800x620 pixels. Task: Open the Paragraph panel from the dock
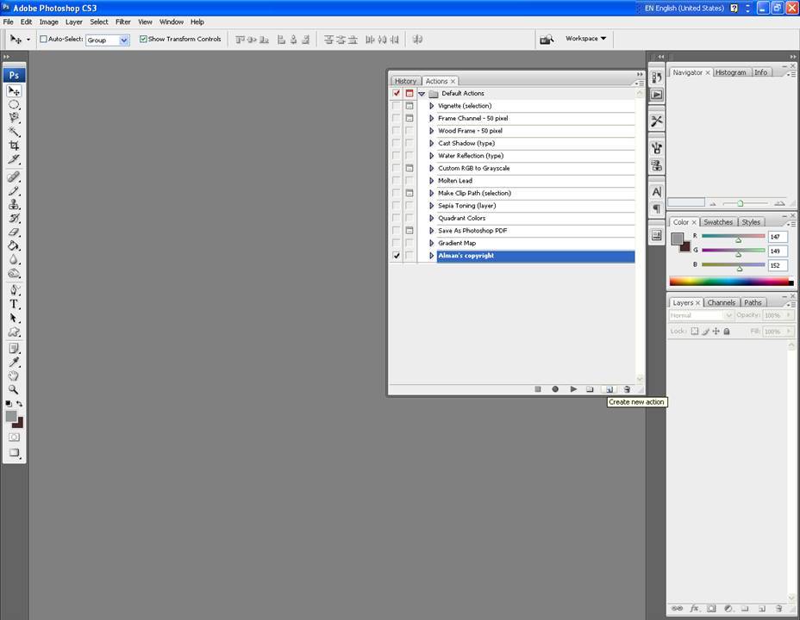click(x=657, y=209)
